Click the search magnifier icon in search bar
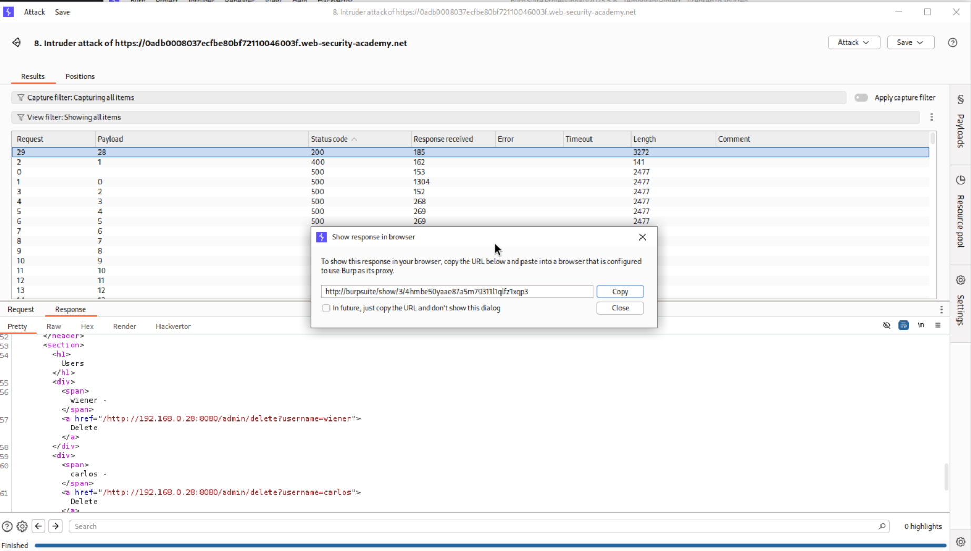The width and height of the screenshot is (971, 551). [x=882, y=526]
